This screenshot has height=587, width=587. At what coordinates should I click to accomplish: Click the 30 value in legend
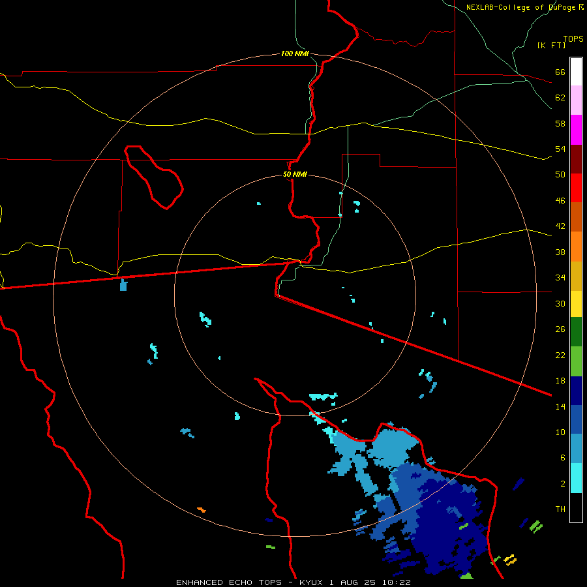[560, 303]
